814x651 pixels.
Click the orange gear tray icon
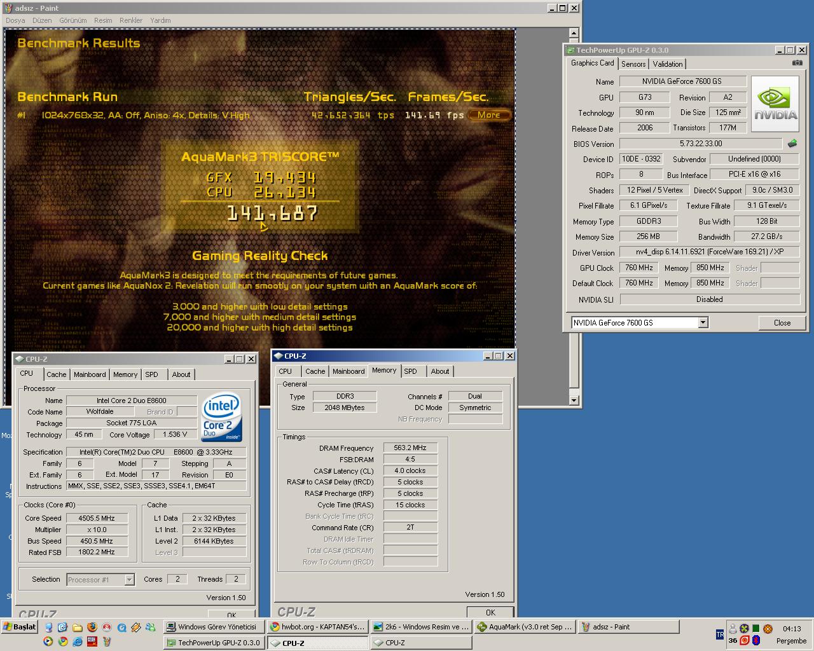(768, 629)
